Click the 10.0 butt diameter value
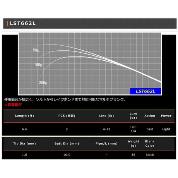Viewport: 178px width, 178px height. 67,155
